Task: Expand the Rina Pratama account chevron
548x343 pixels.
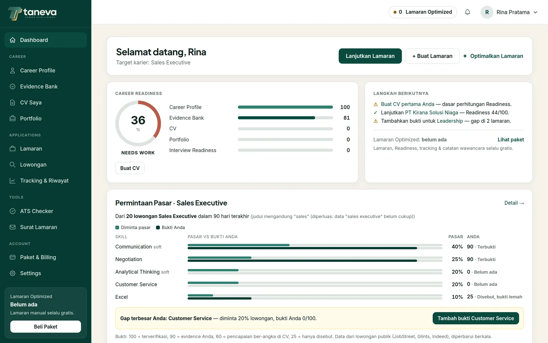Action: click(x=535, y=12)
